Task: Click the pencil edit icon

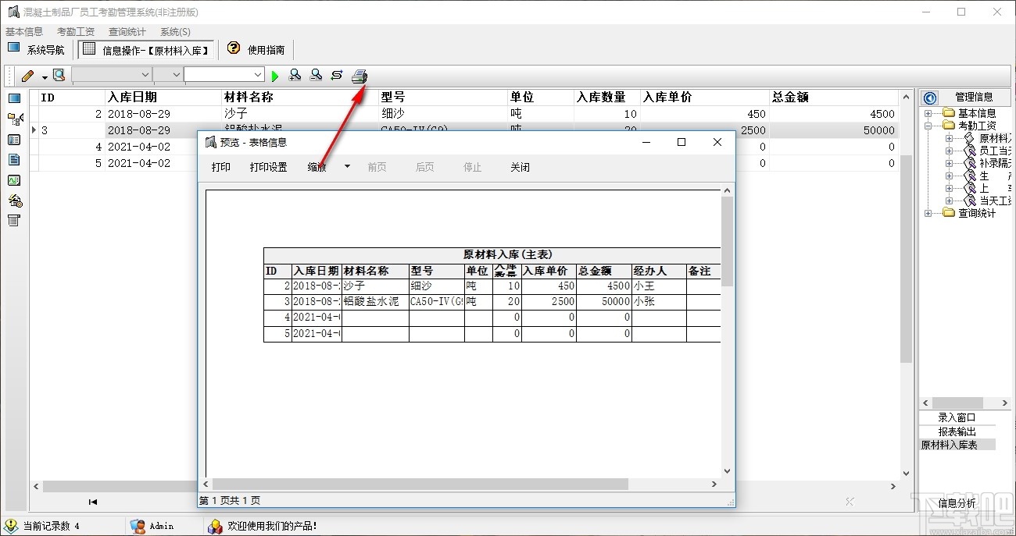Action: click(28, 76)
